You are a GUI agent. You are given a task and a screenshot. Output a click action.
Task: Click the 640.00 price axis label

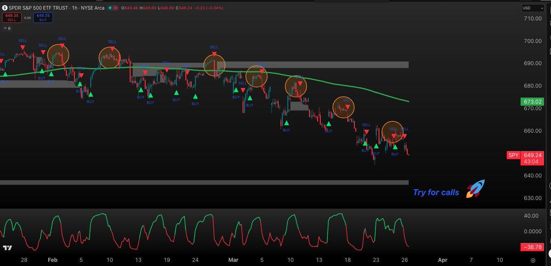533,176
